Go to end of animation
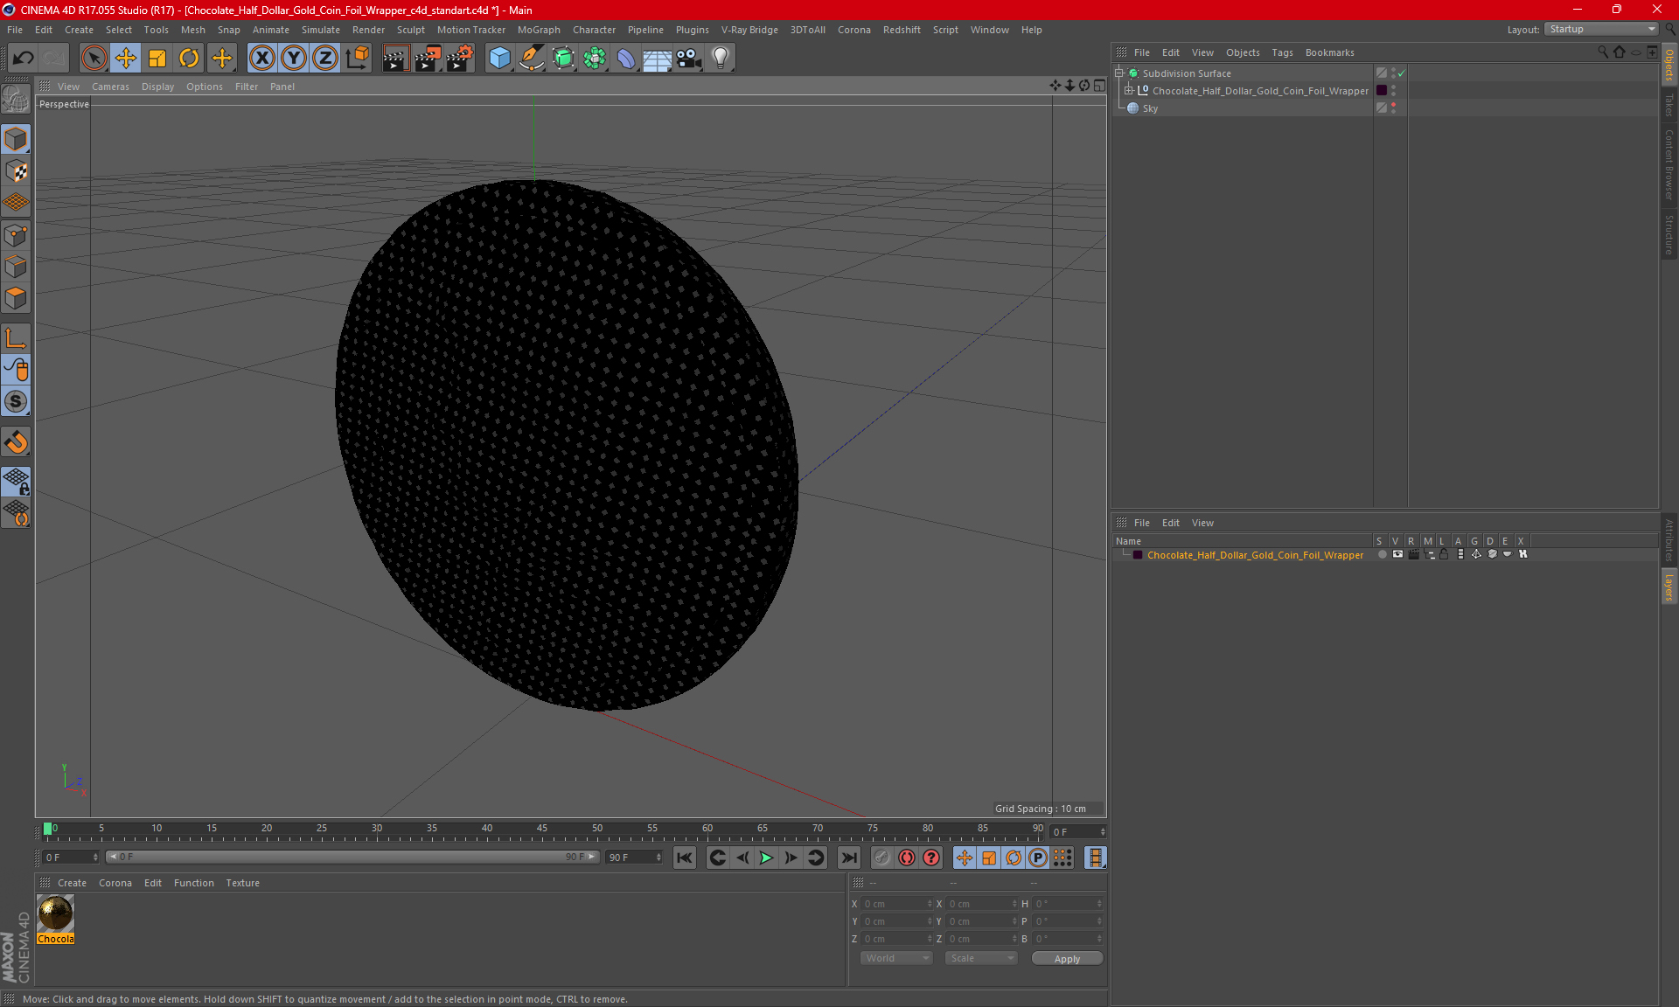This screenshot has height=1007, width=1679. click(x=849, y=858)
